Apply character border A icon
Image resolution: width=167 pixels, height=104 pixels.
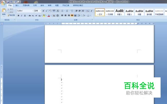tap(58, 11)
